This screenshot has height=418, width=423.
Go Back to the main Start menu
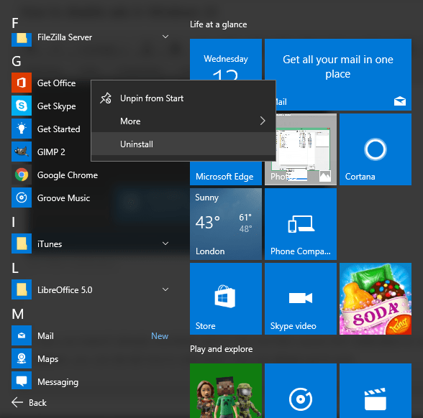[x=29, y=402]
